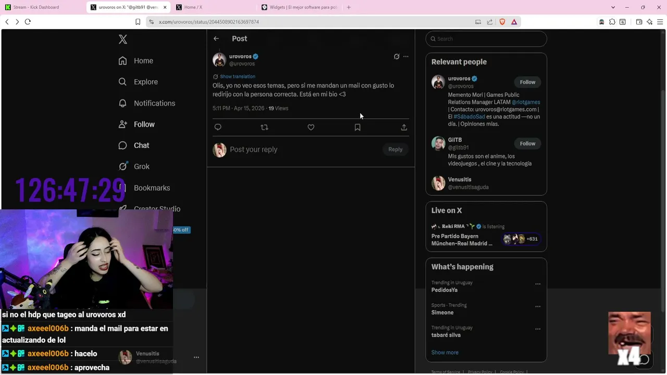Open the extensions puzzle icon
Viewport: 667px width, 375px height.
(x=612, y=22)
